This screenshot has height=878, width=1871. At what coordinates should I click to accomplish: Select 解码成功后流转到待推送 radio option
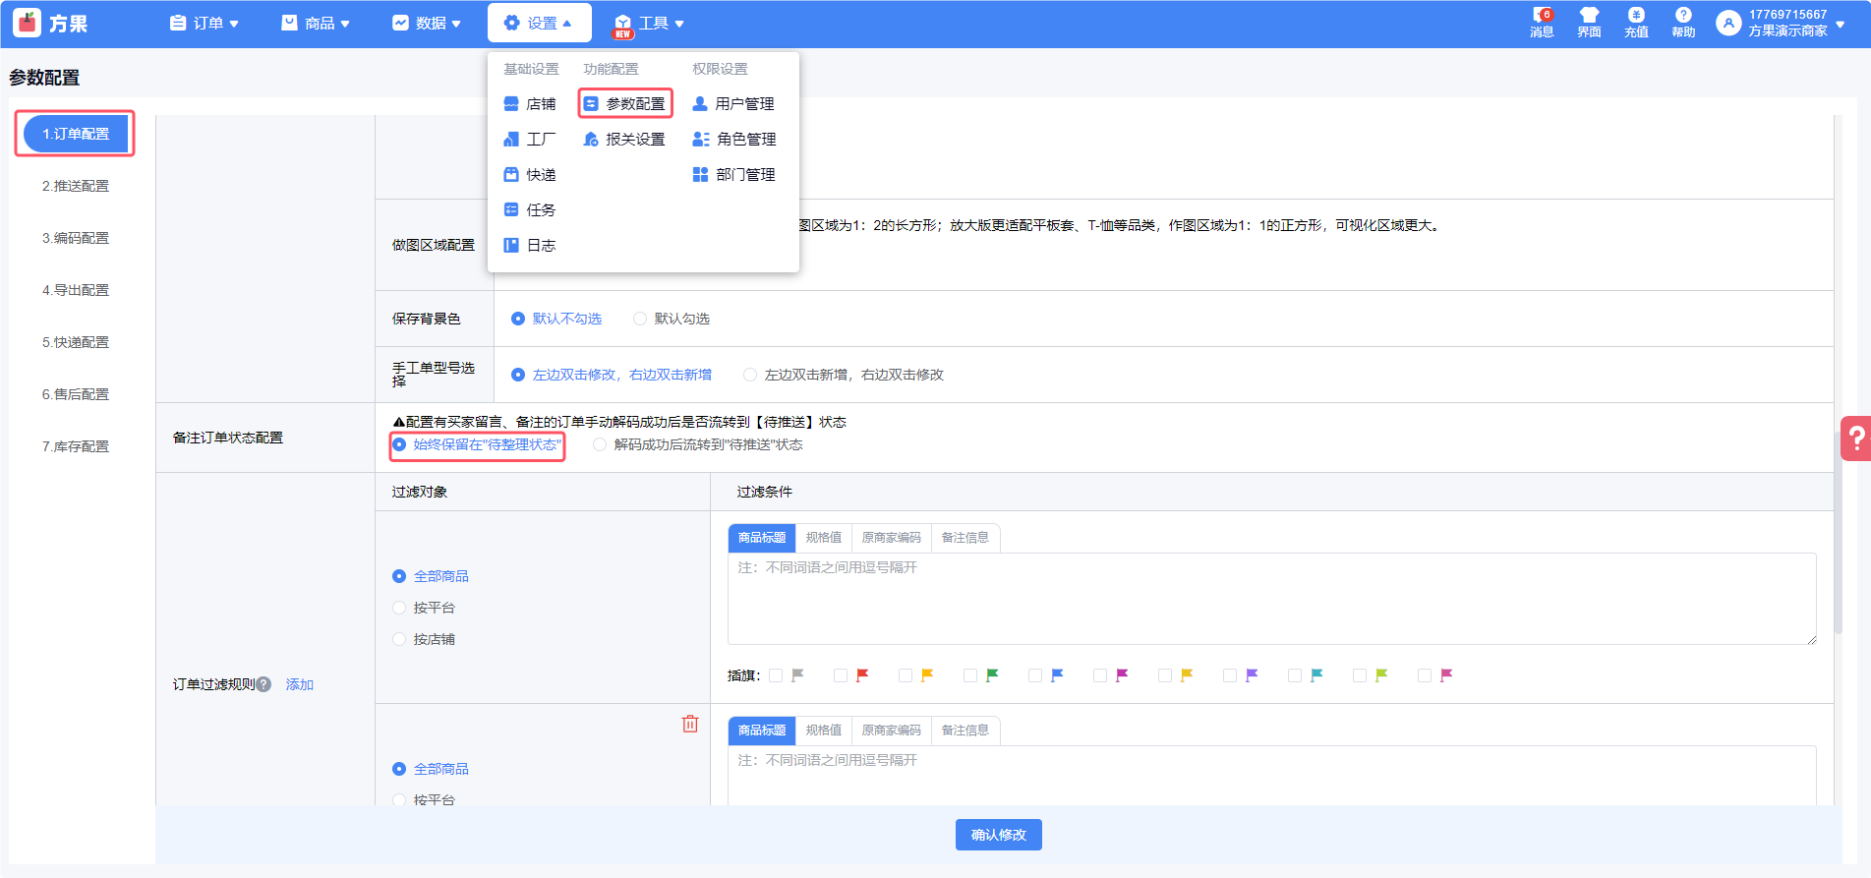(x=600, y=444)
